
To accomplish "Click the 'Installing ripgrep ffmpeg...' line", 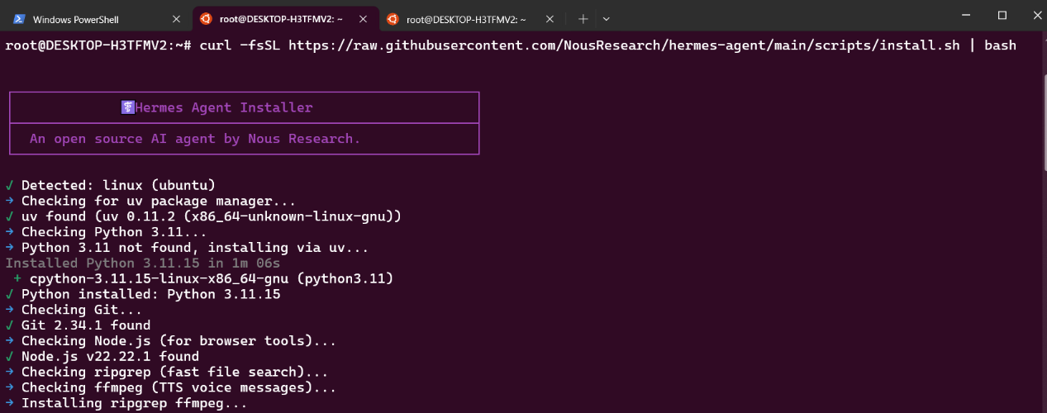I will tap(126, 403).
